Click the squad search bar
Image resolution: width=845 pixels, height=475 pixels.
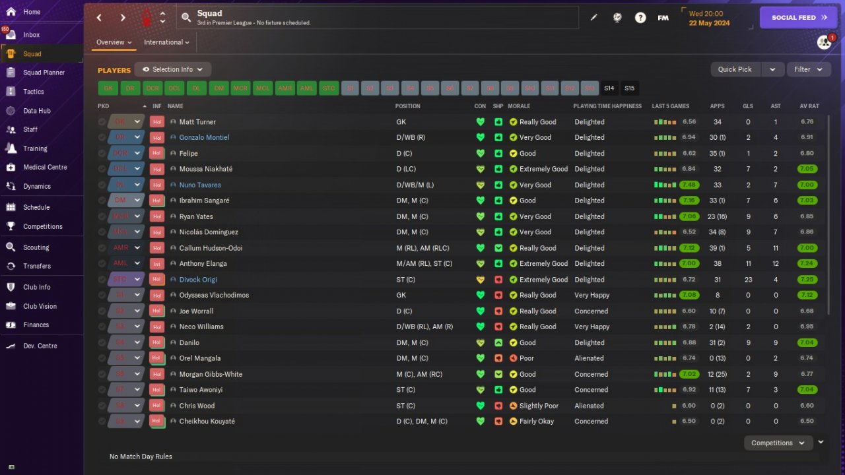(376, 18)
